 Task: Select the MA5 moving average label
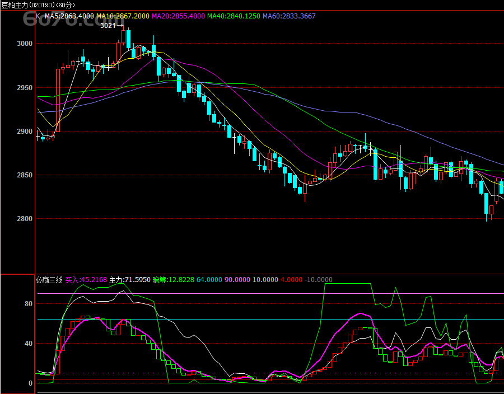[69, 16]
